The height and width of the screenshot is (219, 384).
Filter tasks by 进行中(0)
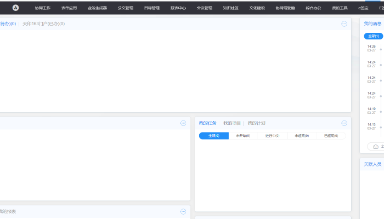click(273, 136)
